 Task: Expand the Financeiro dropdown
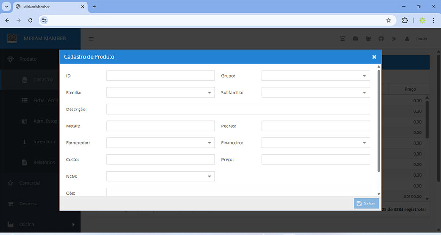(315, 143)
